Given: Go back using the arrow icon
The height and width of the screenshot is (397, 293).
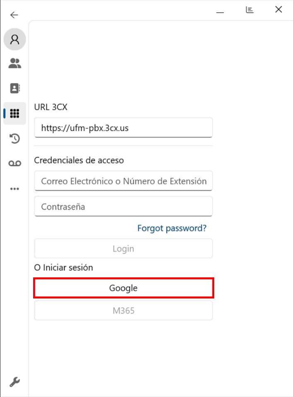Looking at the screenshot, I should (15, 15).
